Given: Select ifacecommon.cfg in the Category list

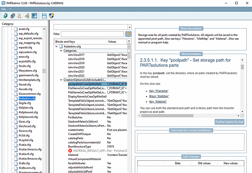Looking at the screenshot, I should point(30,94).
